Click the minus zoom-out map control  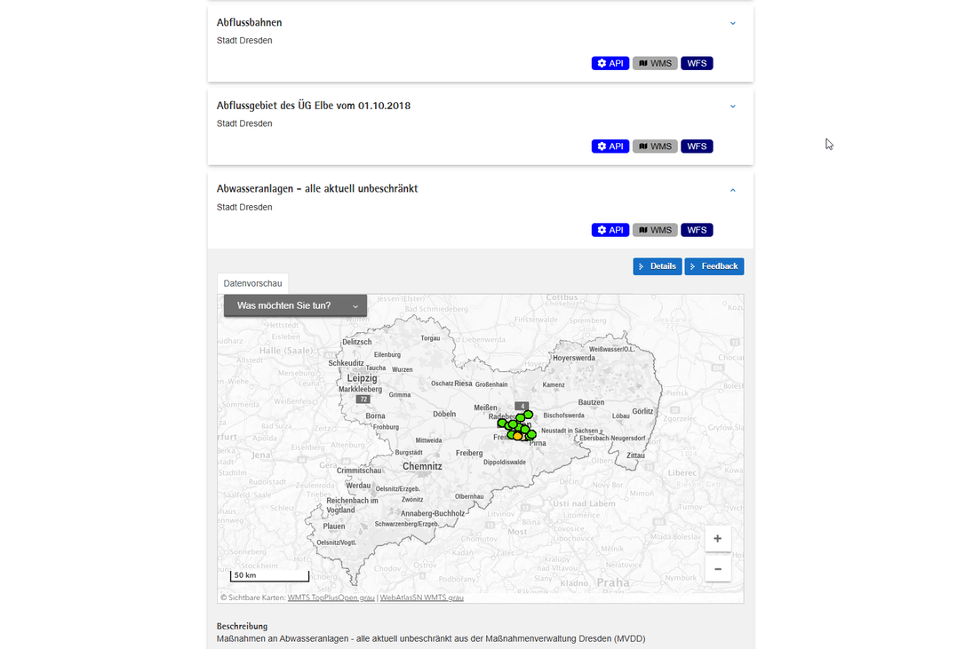pos(717,569)
